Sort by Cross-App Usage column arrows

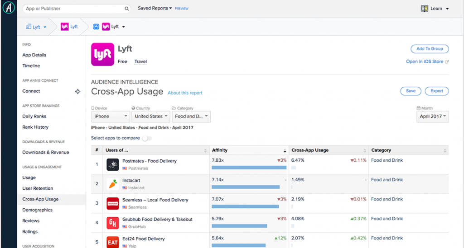click(365, 151)
